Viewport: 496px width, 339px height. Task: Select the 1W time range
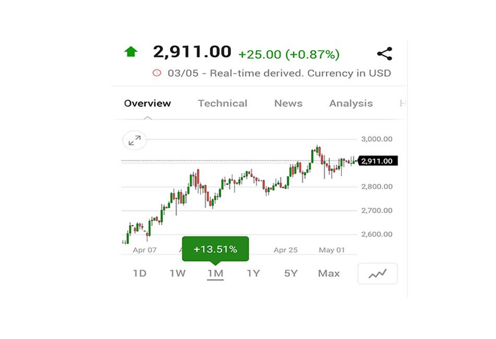click(178, 273)
